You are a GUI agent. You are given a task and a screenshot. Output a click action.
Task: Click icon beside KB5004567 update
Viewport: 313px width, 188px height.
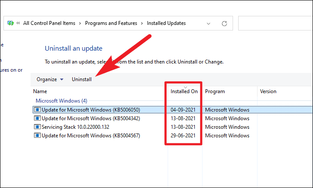(x=37, y=135)
